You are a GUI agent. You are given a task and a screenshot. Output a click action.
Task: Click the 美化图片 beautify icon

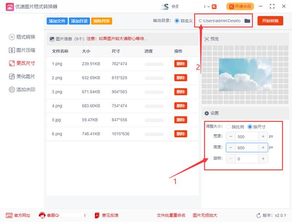tap(12, 76)
